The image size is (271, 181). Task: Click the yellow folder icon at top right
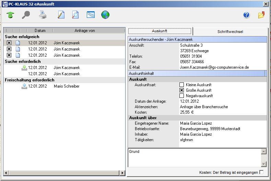tap(261, 15)
